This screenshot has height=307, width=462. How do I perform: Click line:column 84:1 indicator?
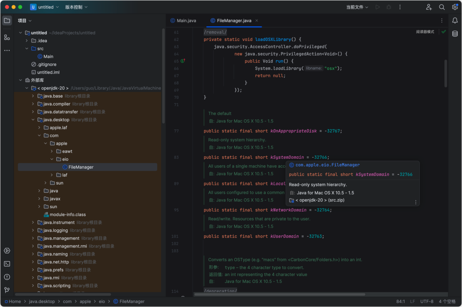pos(401,301)
